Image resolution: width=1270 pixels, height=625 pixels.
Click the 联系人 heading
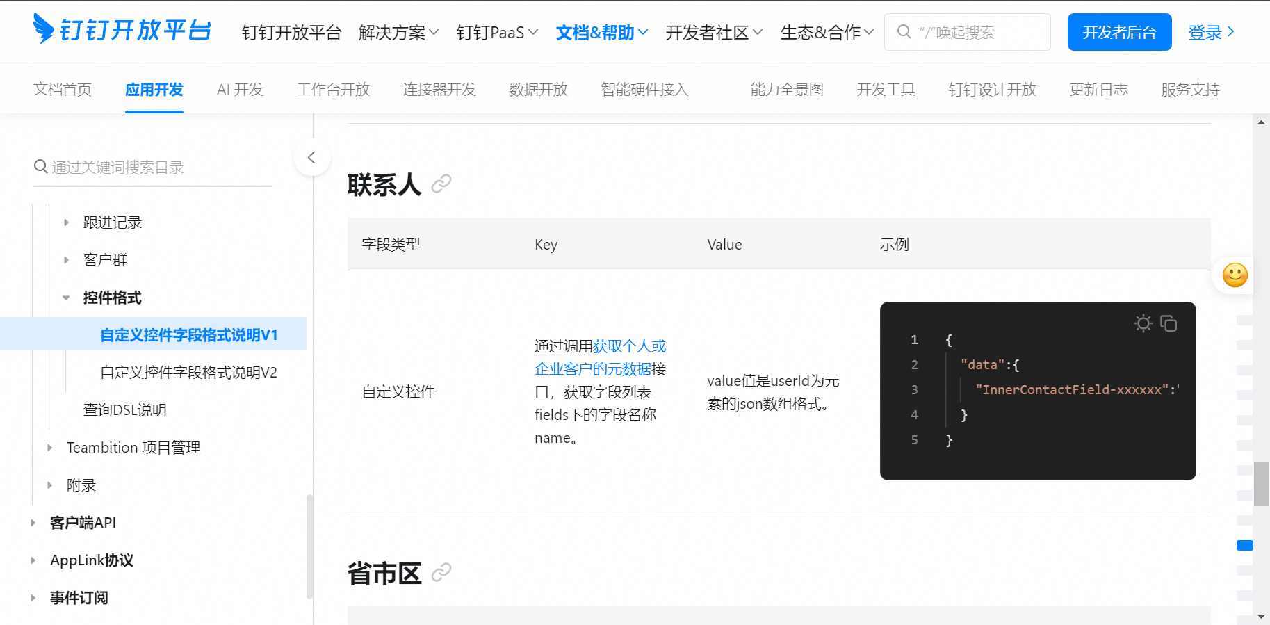[384, 184]
